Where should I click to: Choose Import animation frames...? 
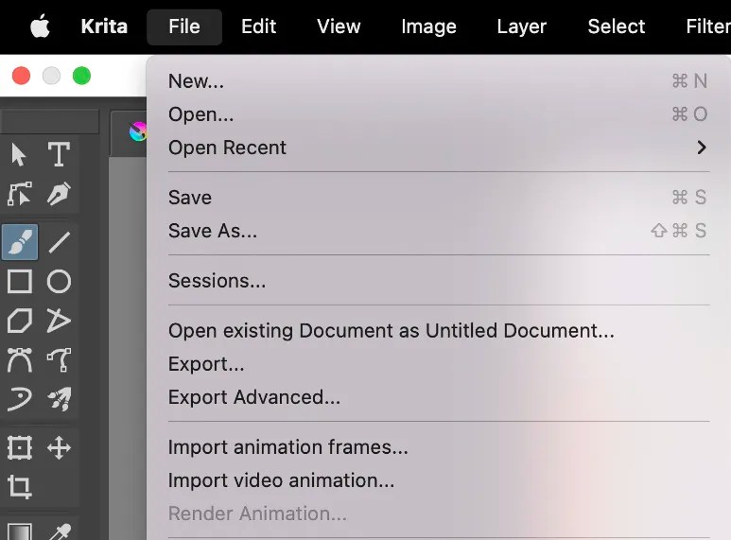coord(438,446)
